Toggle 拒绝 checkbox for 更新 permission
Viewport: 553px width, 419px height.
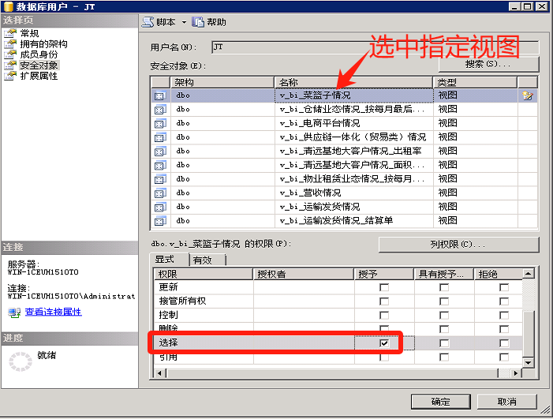click(504, 287)
